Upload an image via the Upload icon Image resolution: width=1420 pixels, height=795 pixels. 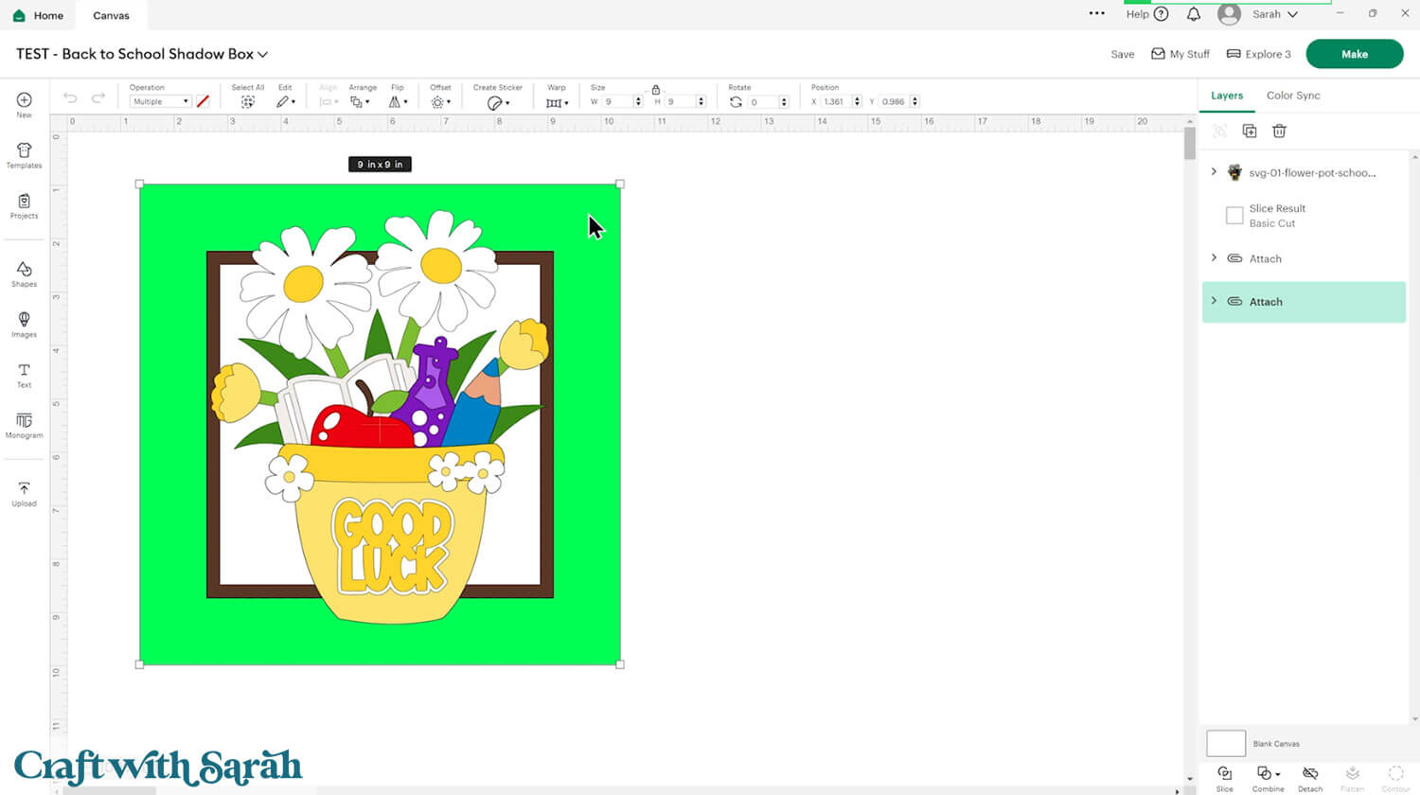[x=24, y=494]
